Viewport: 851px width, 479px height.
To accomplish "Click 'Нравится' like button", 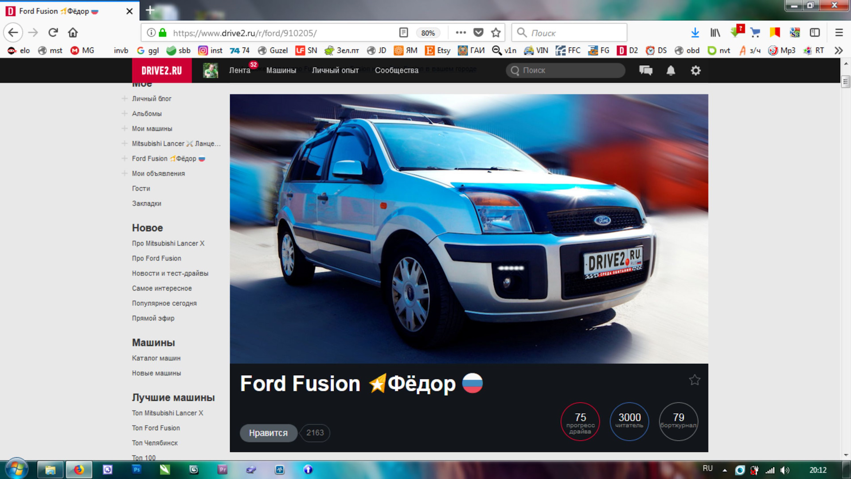I will point(268,433).
